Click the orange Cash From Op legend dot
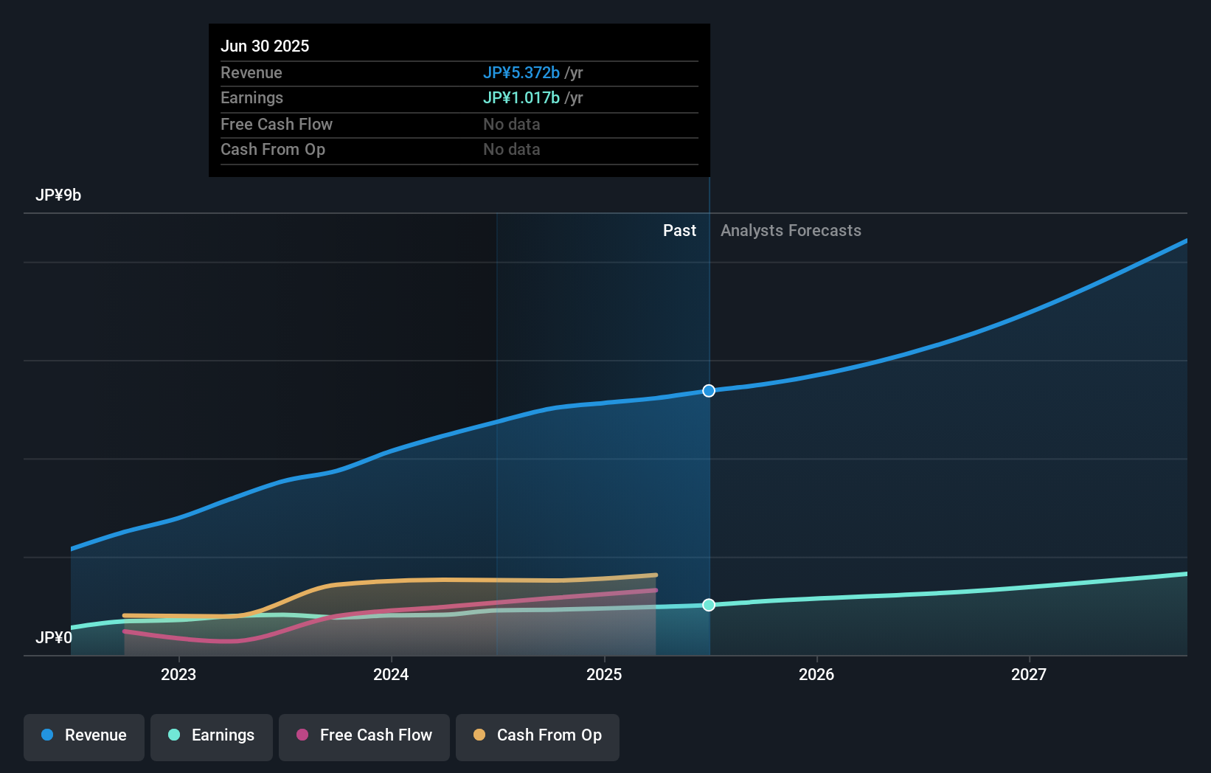The width and height of the screenshot is (1211, 773). coord(479,735)
